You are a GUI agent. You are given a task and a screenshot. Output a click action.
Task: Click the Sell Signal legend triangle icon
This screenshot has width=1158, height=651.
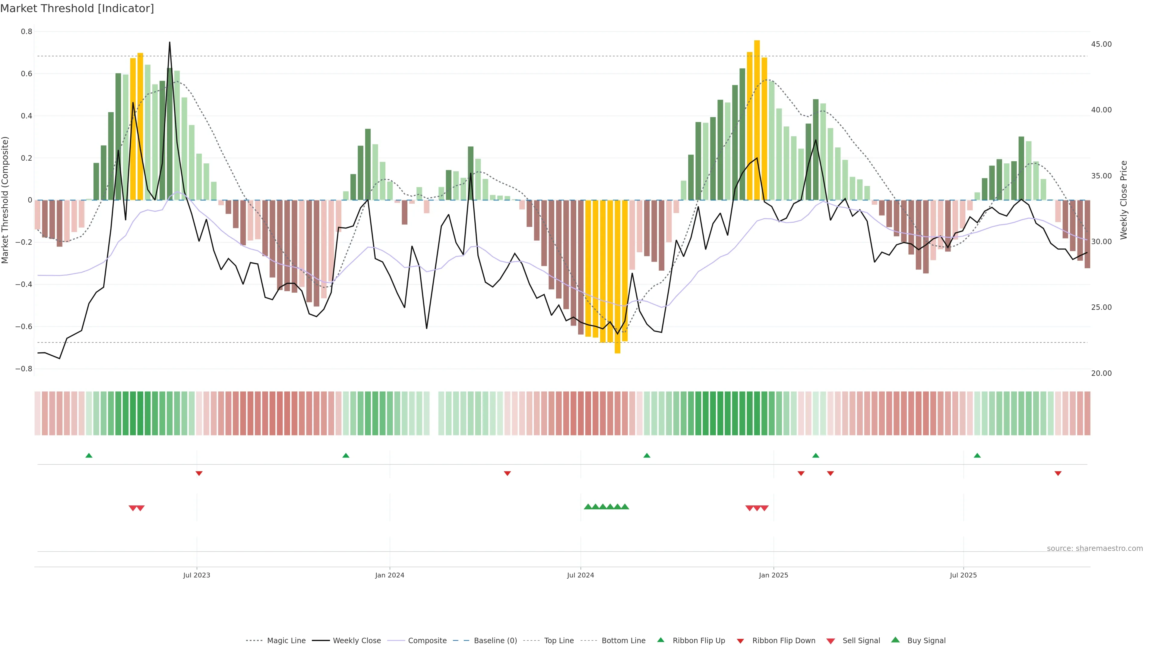click(x=830, y=641)
